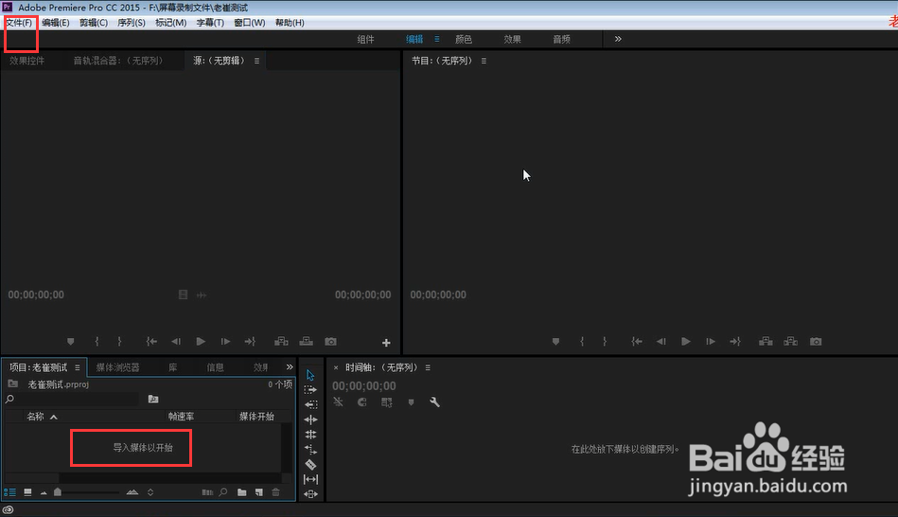Switch to the 效果 workspace
Viewport: 898px width, 517px height.
click(512, 39)
